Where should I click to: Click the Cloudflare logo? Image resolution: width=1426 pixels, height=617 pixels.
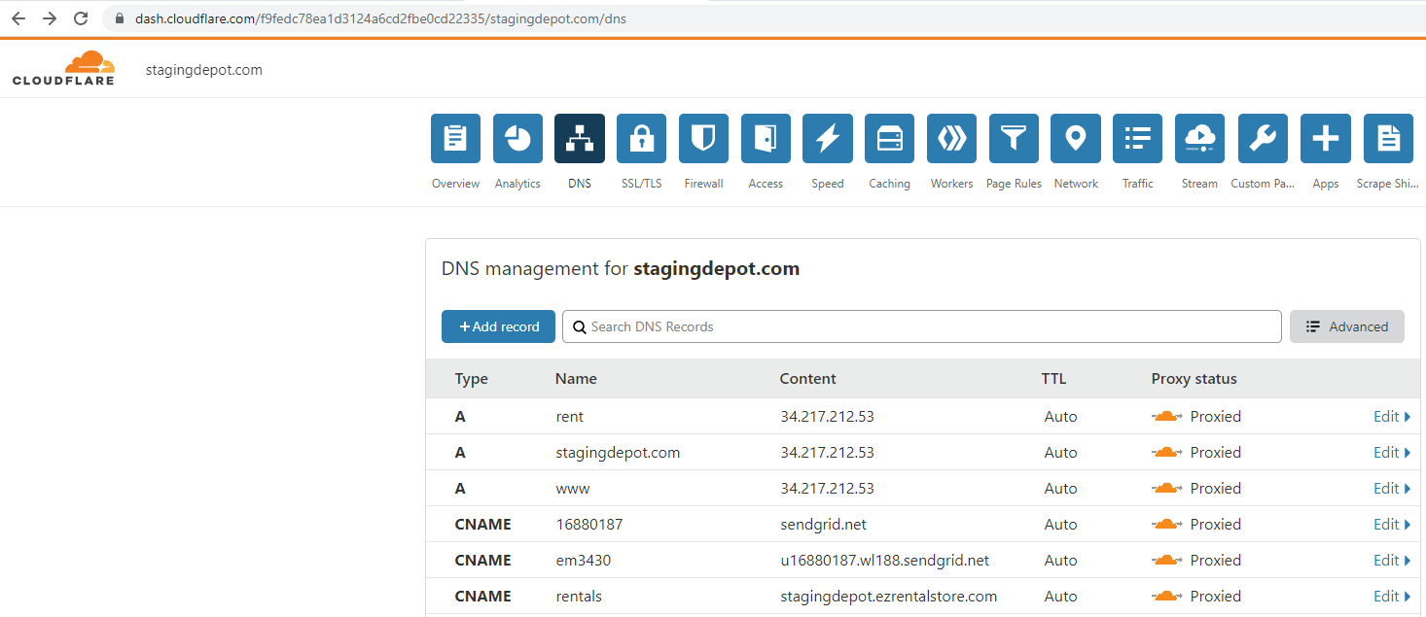[64, 68]
